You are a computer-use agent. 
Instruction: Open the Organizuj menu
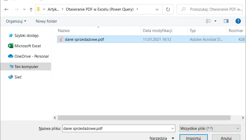tap(16, 21)
